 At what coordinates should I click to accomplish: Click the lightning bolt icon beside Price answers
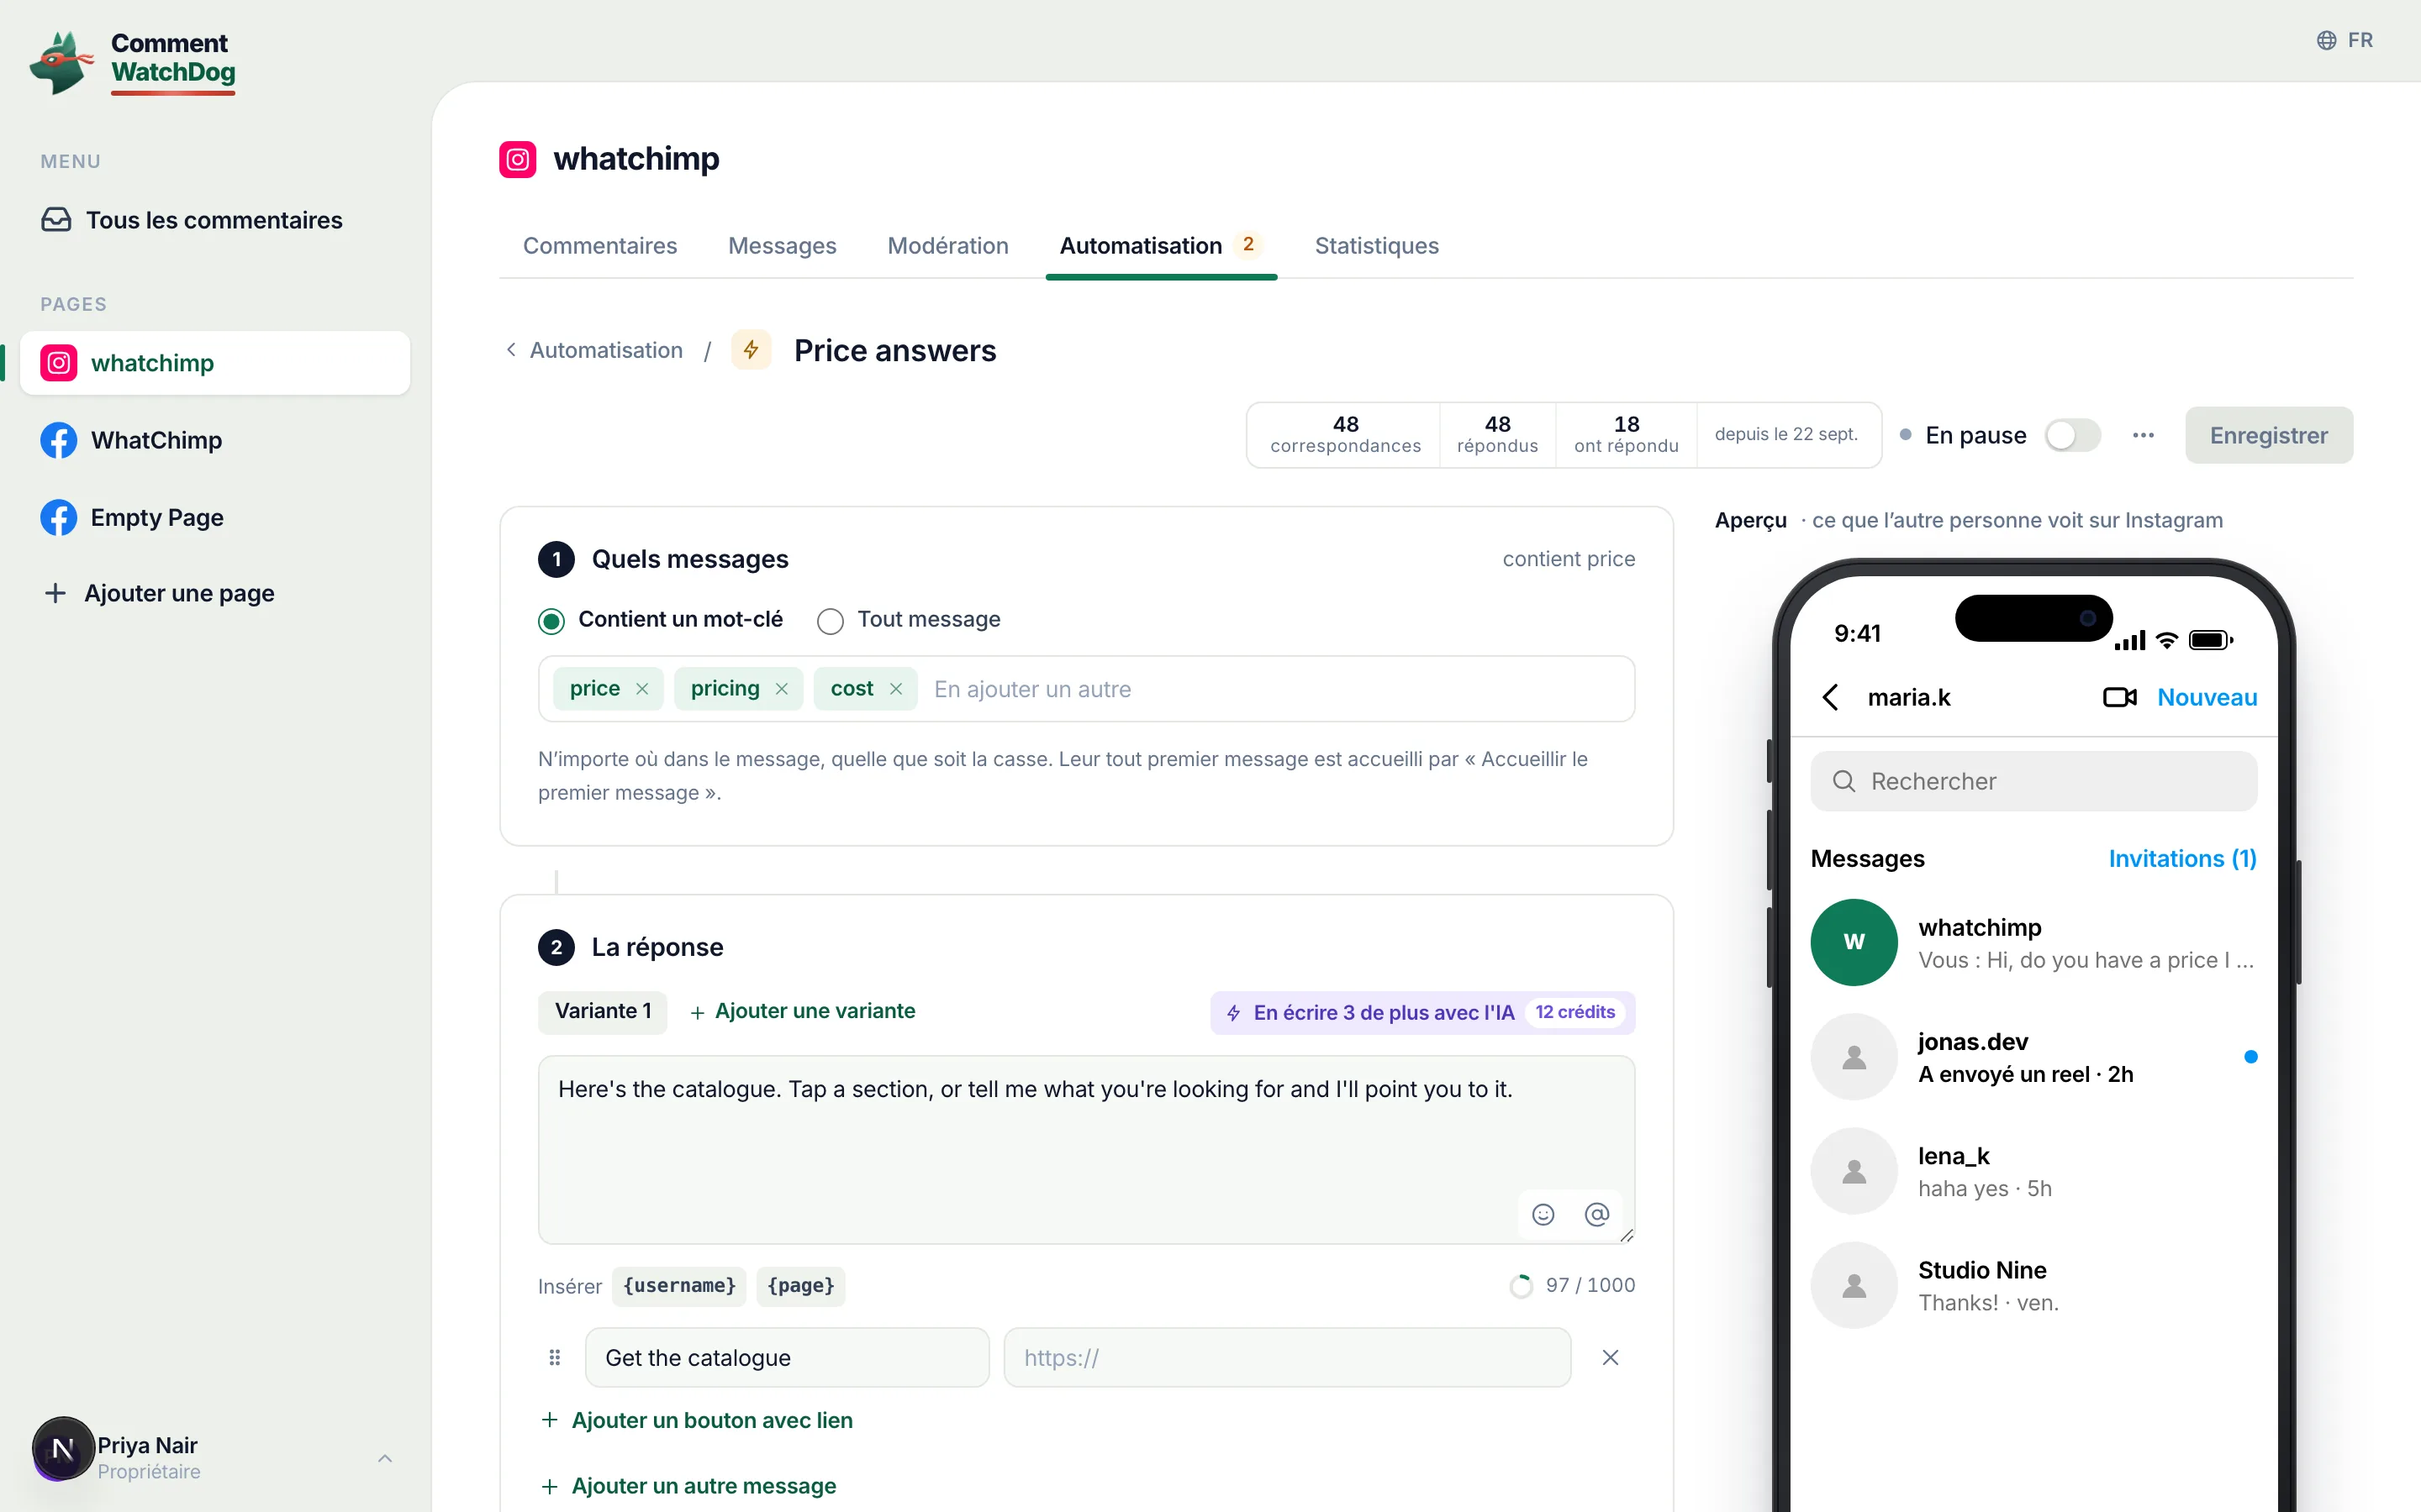752,350
